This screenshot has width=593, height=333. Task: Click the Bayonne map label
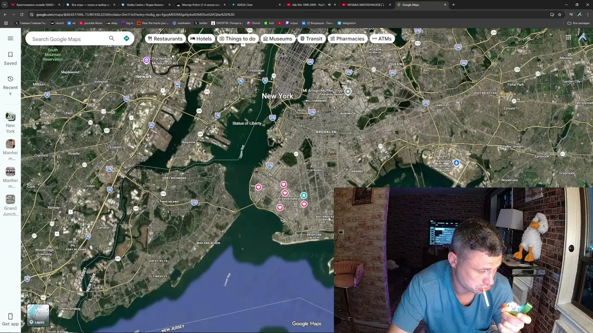coord(189,142)
